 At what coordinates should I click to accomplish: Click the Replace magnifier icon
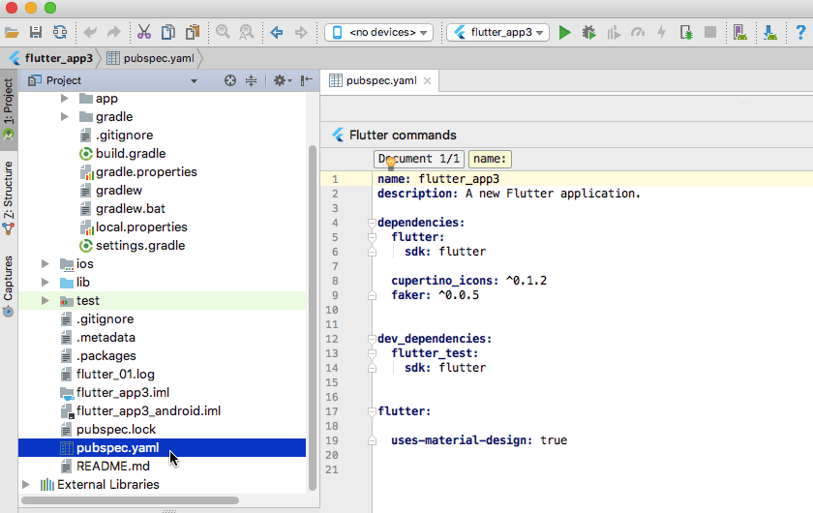coord(246,32)
